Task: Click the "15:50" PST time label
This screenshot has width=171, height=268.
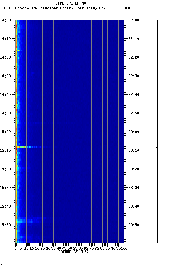Action: point(5,225)
